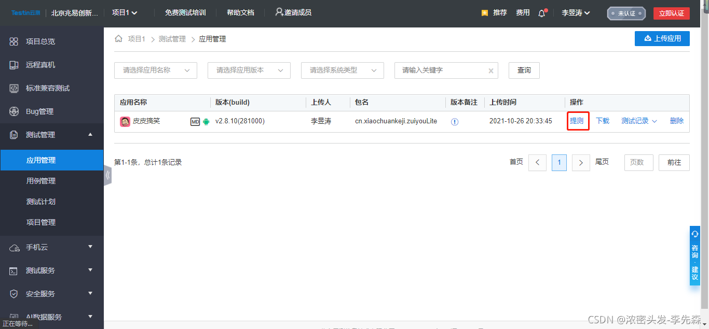This screenshot has width=709, height=329.
Task: Click the Bug管理 bug icon
Action: click(14, 111)
